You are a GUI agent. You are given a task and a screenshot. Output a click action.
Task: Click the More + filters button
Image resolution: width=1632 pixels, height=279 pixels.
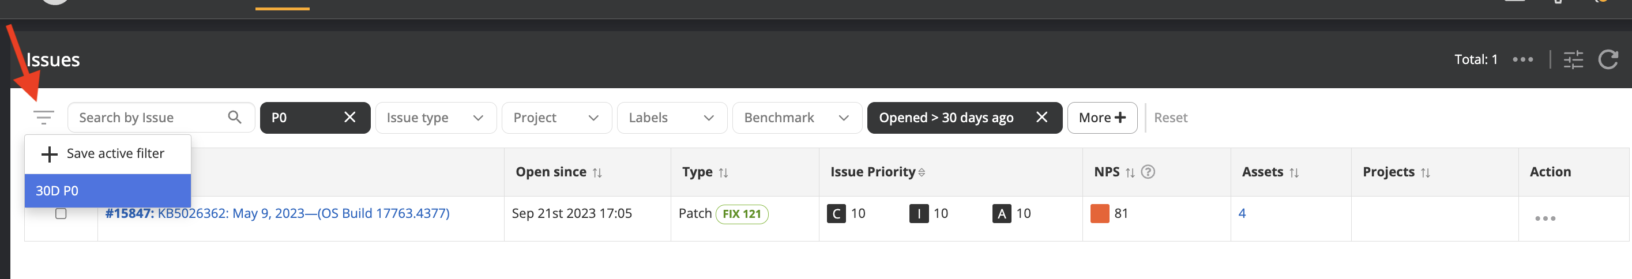pos(1101,118)
